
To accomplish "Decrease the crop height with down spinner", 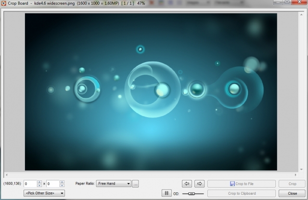I will pyautogui.click(x=62, y=186).
